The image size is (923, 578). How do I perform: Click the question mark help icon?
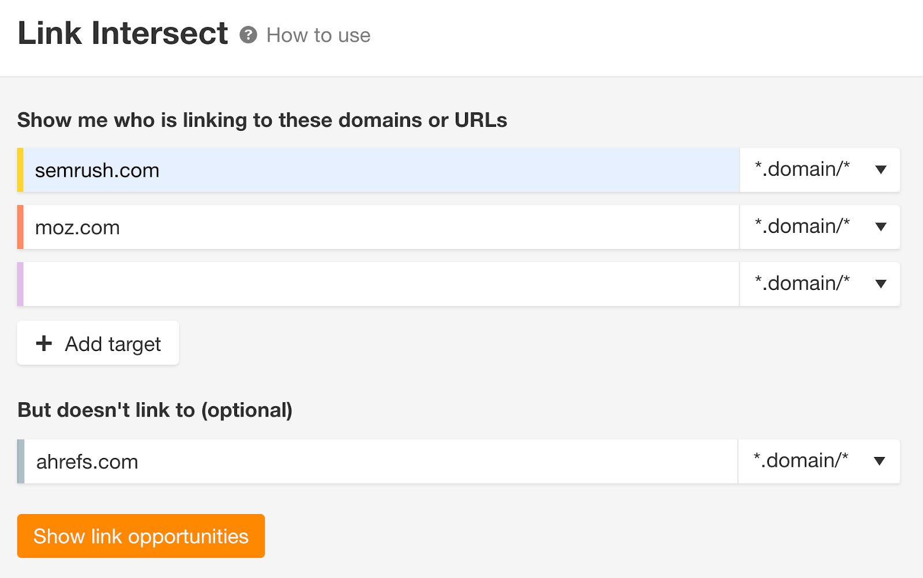click(x=248, y=36)
